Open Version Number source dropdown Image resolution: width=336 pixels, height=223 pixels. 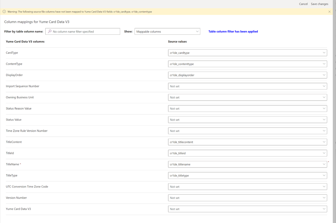247,198
